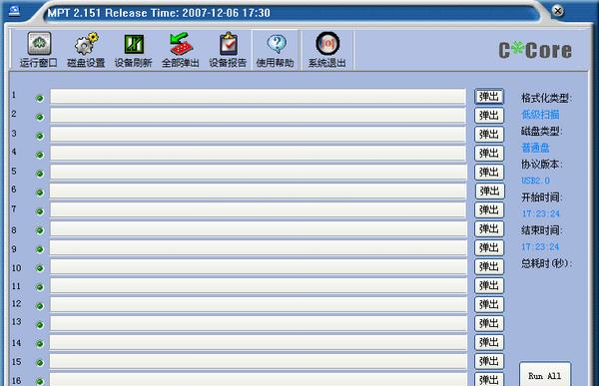Click 弹出 eject button for port 13
The height and width of the screenshot is (386, 599).
click(489, 323)
